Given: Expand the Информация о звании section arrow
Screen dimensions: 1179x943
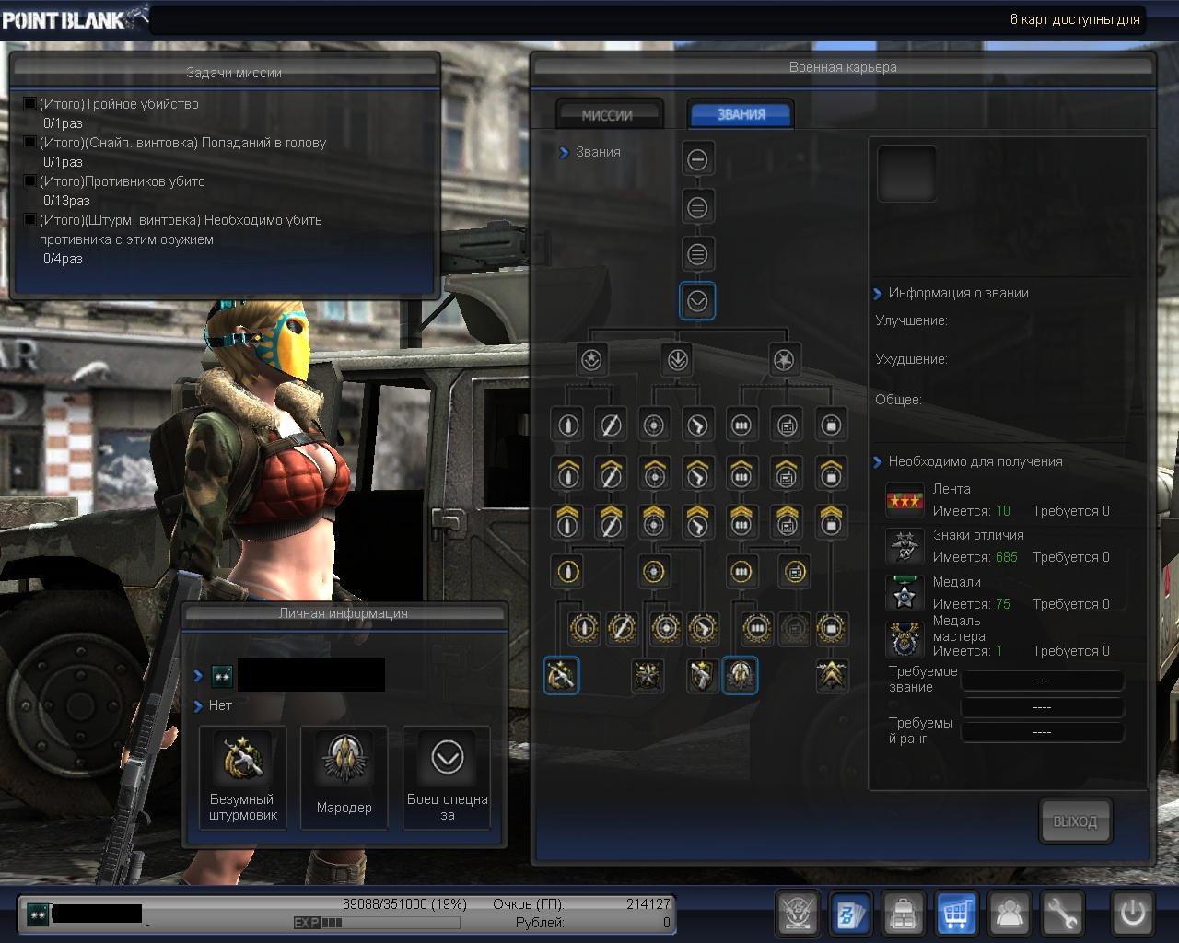Looking at the screenshot, I should tap(878, 294).
